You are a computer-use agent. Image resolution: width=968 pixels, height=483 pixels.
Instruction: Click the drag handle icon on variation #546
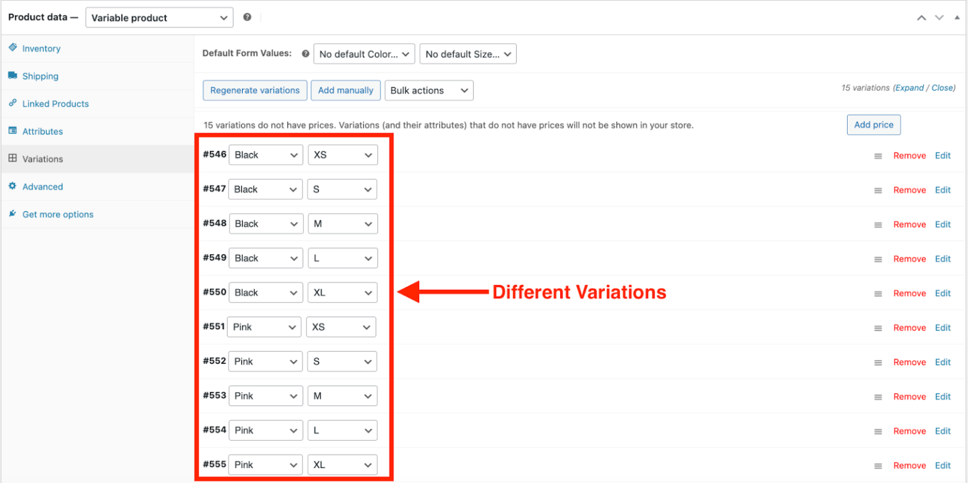tap(877, 155)
